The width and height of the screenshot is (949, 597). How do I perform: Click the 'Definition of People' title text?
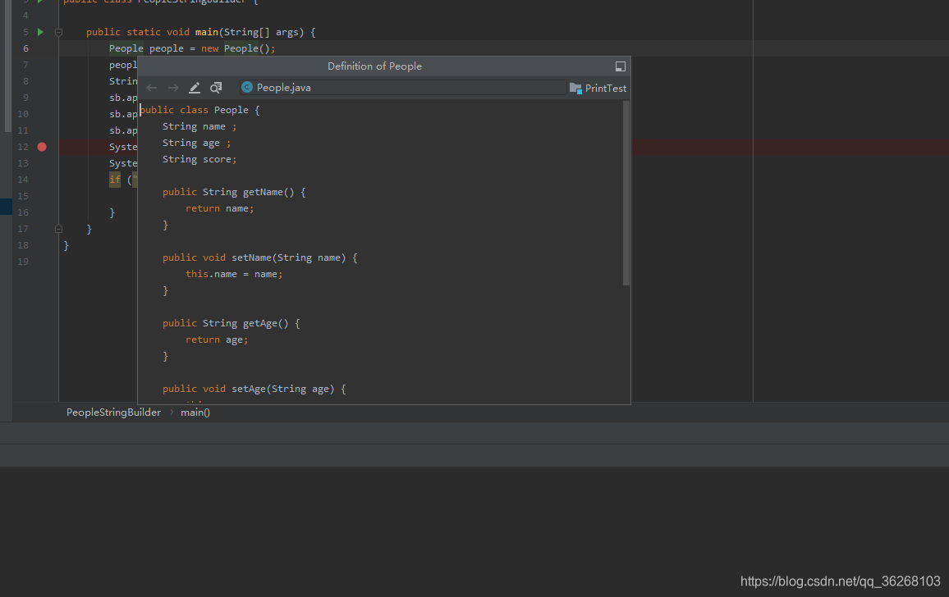click(374, 66)
